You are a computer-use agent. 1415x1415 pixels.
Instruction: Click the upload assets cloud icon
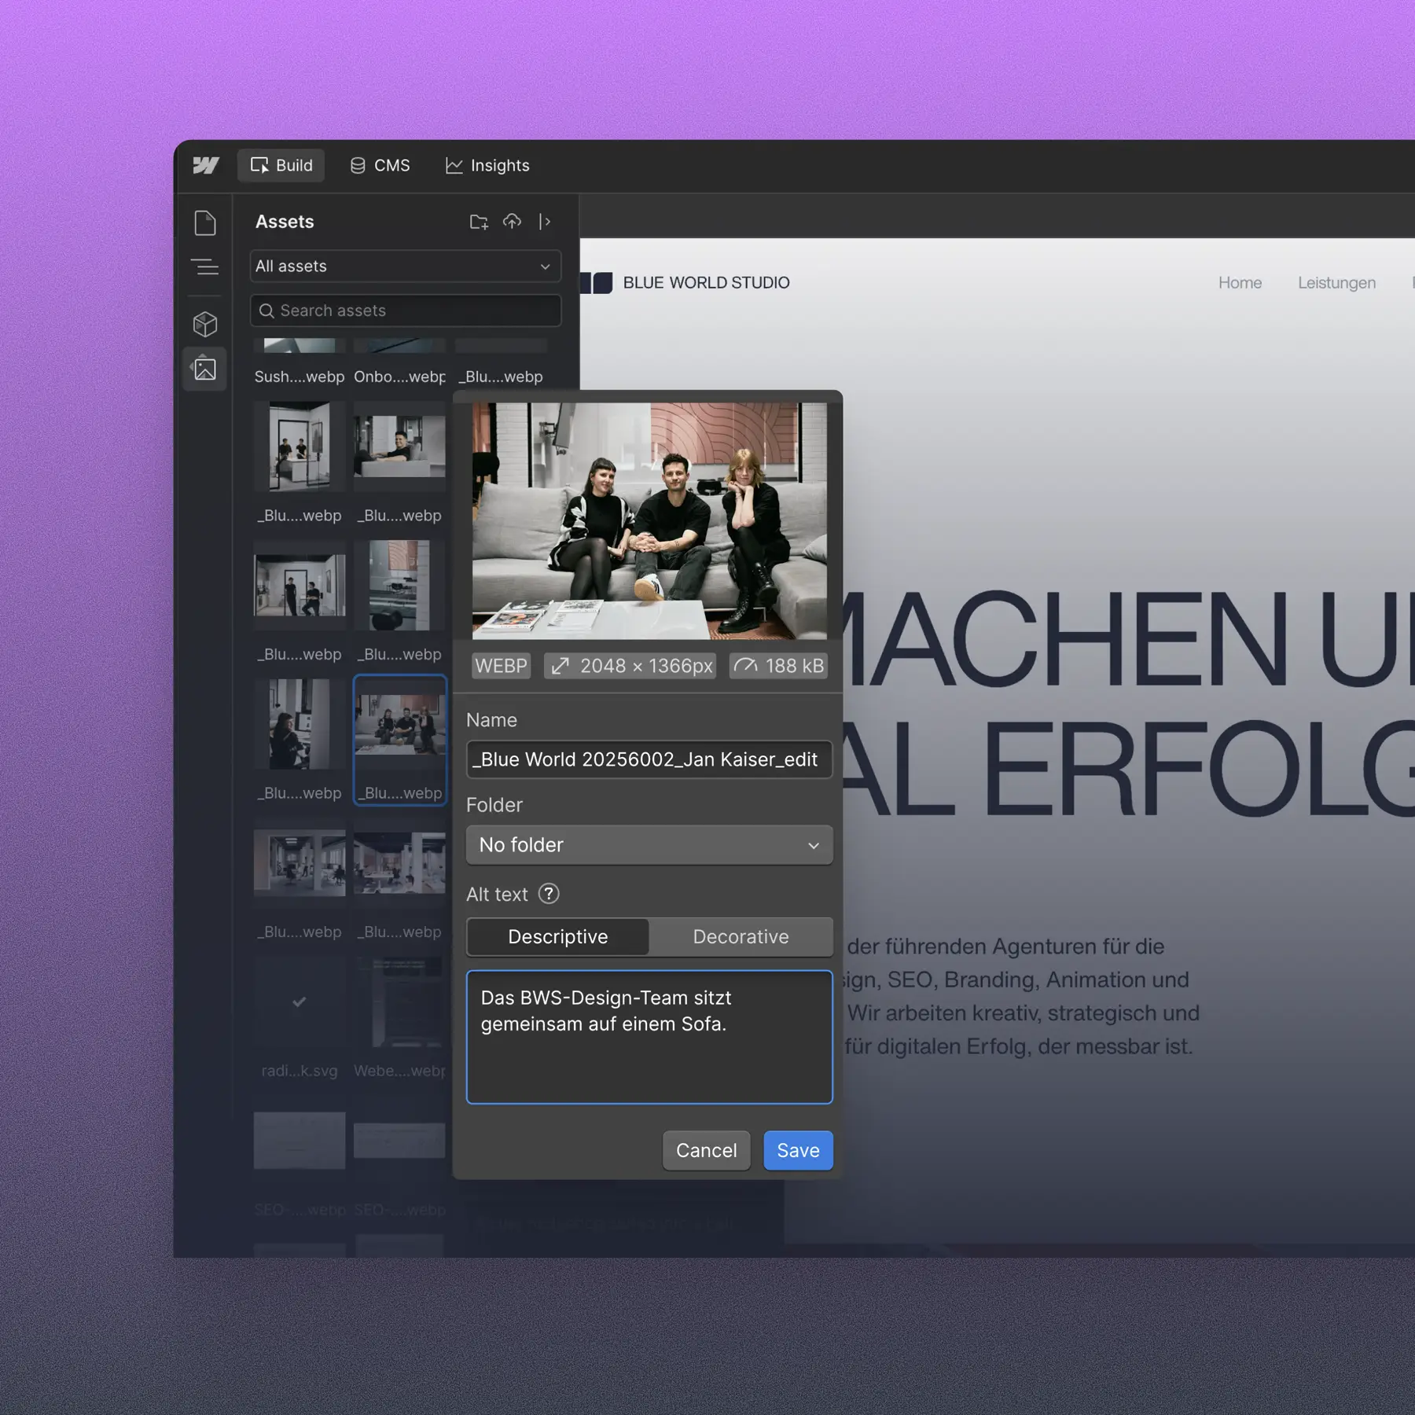[512, 222]
